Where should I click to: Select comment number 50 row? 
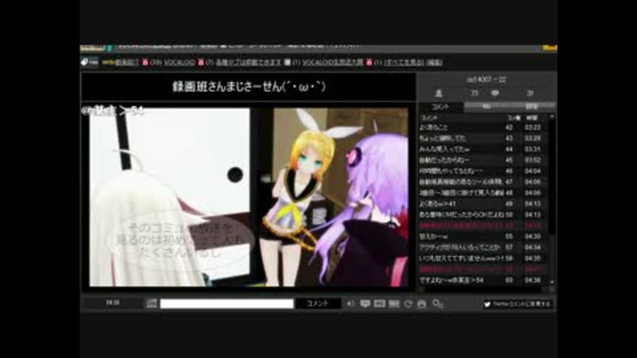[x=482, y=215]
